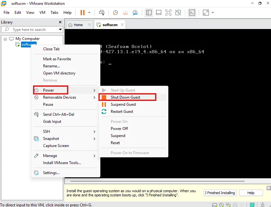Click the Restart Guest refresh icon
Screen dimensions: 271x207
pos(104,112)
